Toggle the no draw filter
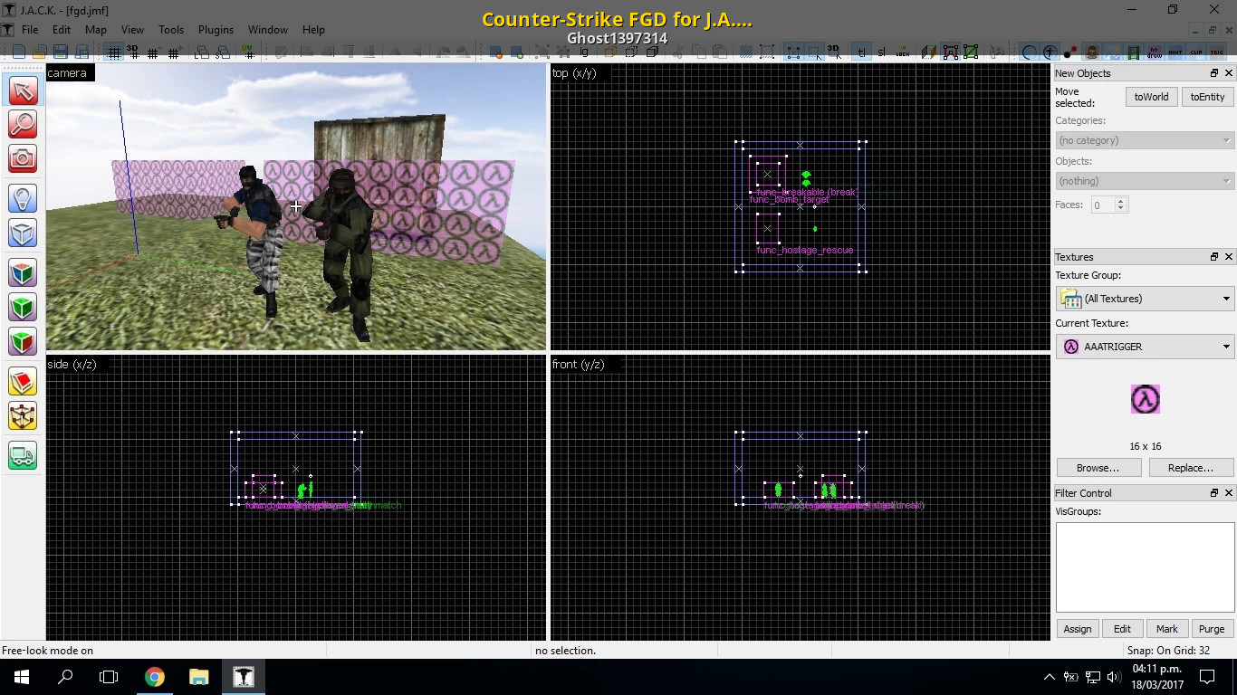The image size is (1237, 695). coord(1155,52)
